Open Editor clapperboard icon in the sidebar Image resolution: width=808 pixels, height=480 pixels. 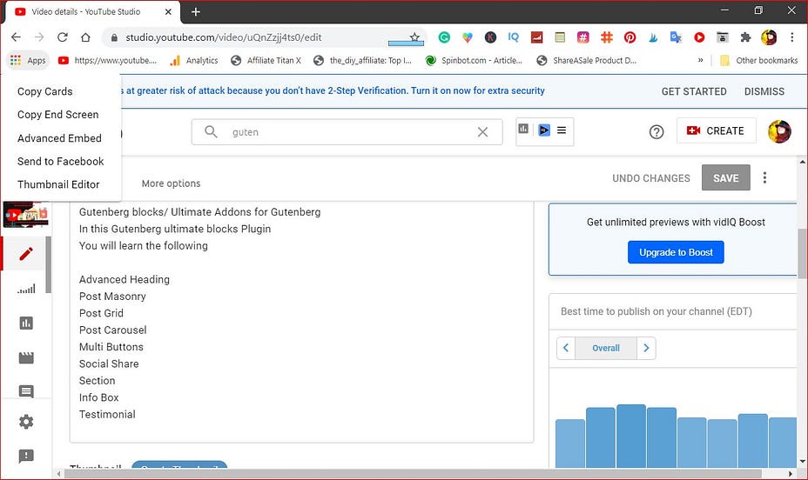tap(26, 357)
